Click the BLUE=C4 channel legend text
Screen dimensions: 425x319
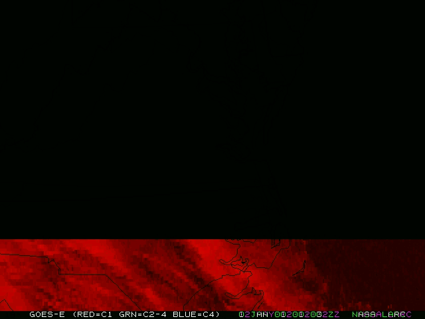[194, 314]
